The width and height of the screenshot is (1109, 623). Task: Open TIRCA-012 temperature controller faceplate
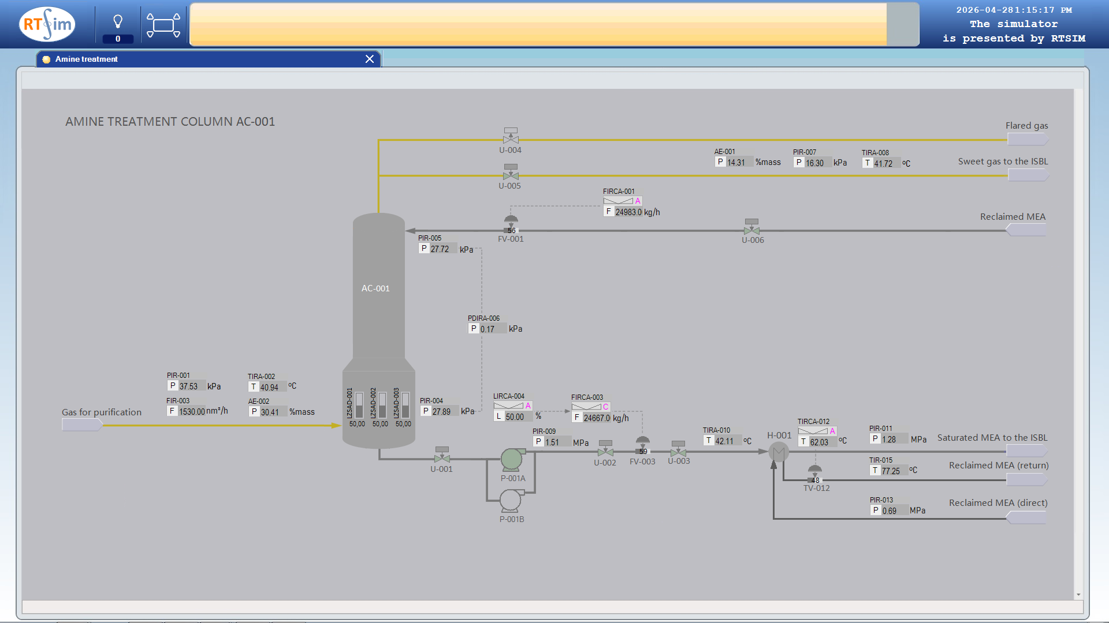coord(817,431)
